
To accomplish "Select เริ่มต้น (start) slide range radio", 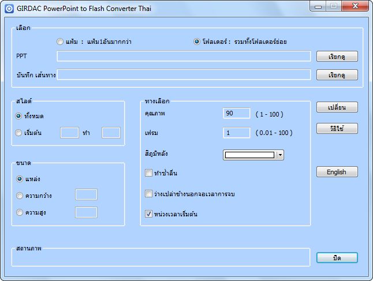I will (x=18, y=133).
